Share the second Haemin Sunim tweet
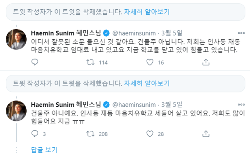 (x=206, y=134)
